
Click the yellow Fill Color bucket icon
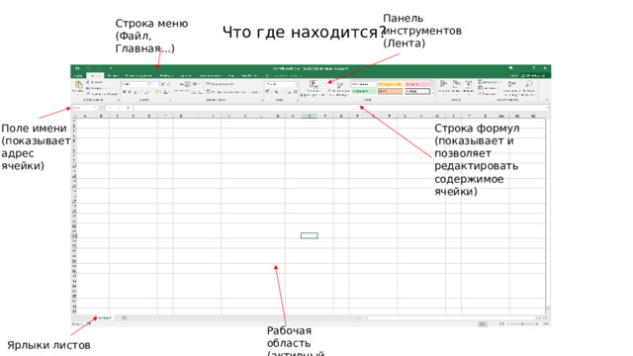coord(157,92)
